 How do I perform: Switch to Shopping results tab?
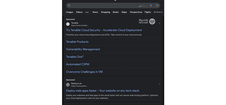pyautogui.click(x=105, y=12)
